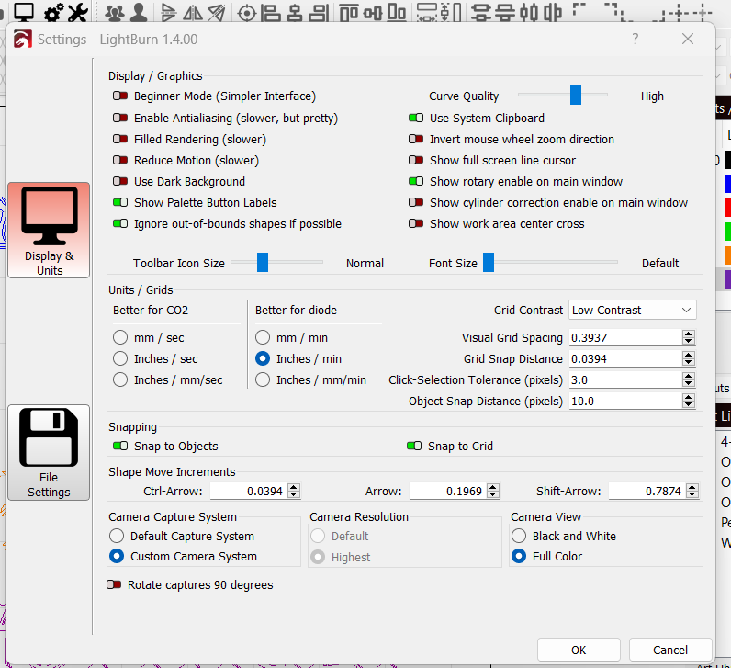Image resolution: width=731 pixels, height=668 pixels.
Task: Click Align Horizontal Centers toolbar icon
Action: 295,13
